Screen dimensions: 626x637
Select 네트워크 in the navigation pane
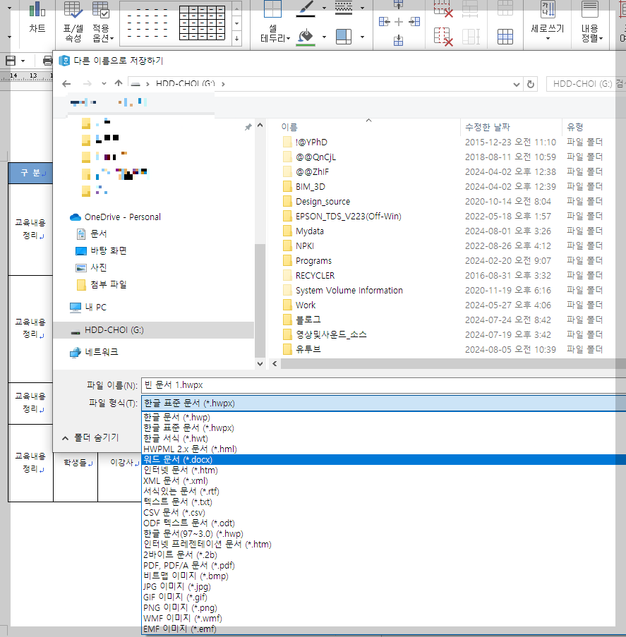click(94, 352)
